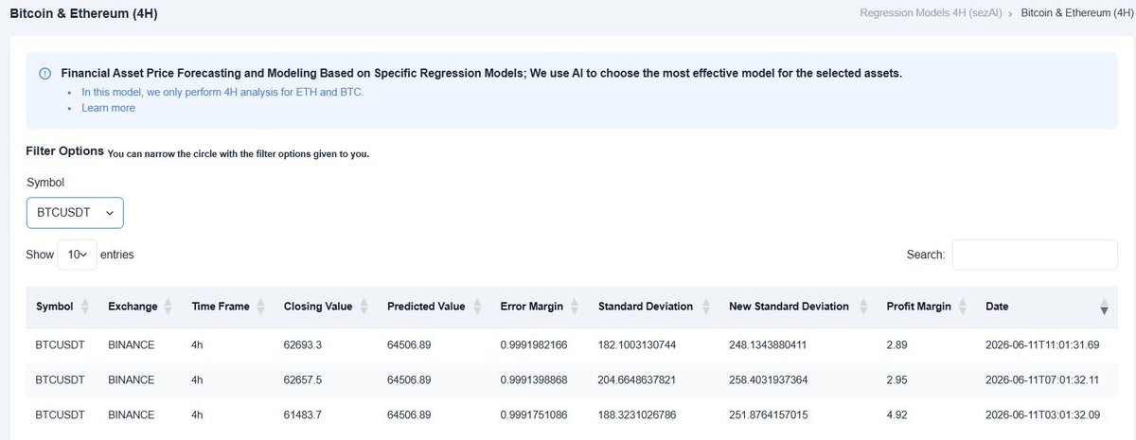Select standard deviation 188.3231026786
Image resolution: width=1136 pixels, height=440 pixels.
(x=637, y=414)
